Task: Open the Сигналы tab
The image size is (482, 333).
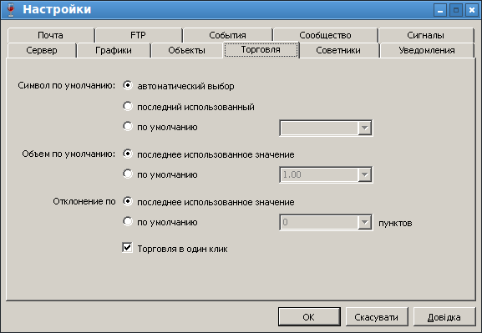Action: (x=426, y=35)
